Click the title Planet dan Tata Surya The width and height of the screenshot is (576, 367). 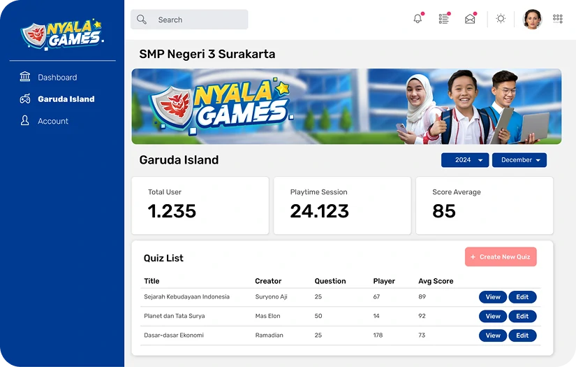tap(175, 316)
